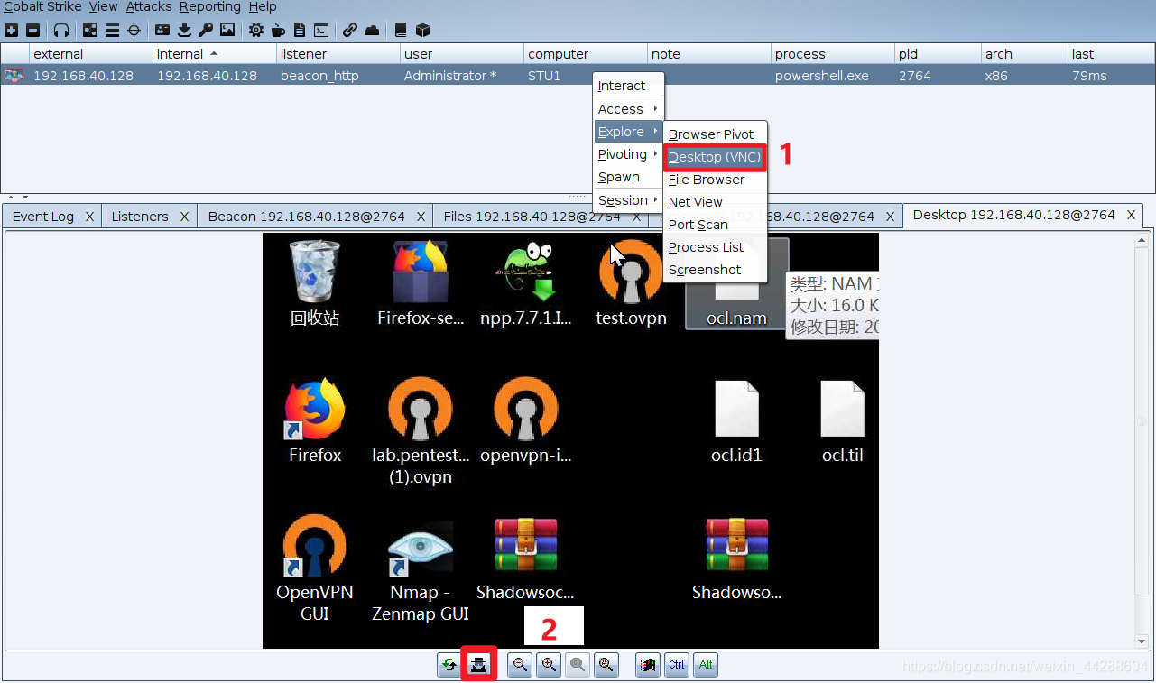Open the Credentials toolbar icon
1156x683 pixels.
click(x=162, y=30)
